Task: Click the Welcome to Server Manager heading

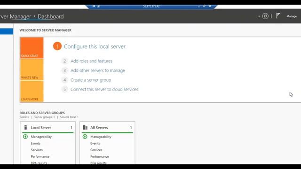Action: (46, 30)
